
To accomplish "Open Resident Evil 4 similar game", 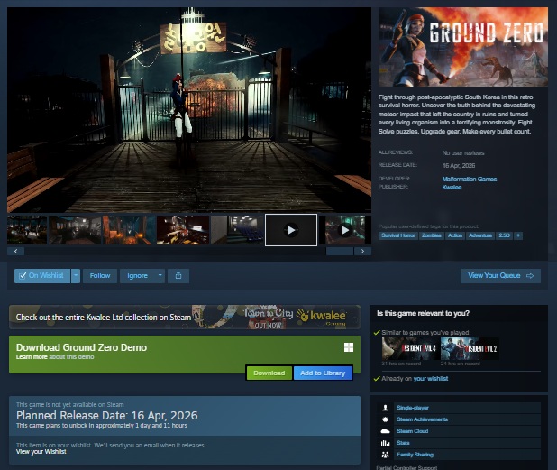I will coord(410,349).
